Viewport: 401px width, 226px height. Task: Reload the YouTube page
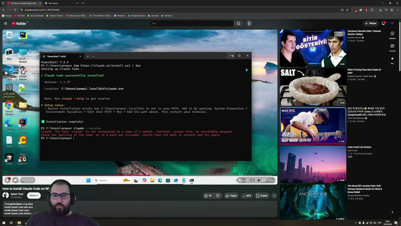click(x=15, y=10)
